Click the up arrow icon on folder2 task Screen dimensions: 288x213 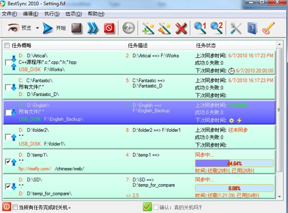[x=14, y=137]
